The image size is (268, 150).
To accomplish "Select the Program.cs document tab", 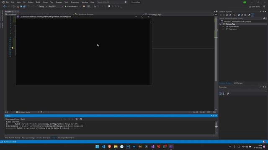I will (9, 12).
